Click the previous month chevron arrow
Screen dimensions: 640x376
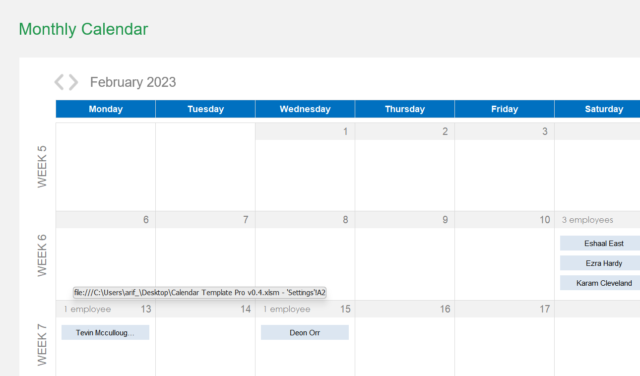coord(61,82)
